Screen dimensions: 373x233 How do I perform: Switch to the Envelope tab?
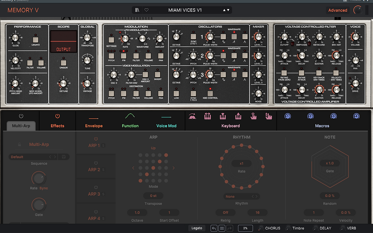[x=94, y=126]
